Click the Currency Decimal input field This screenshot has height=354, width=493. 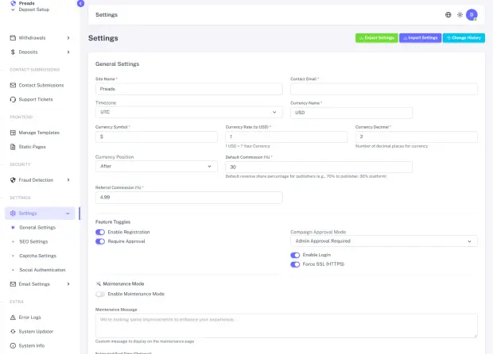click(x=417, y=137)
